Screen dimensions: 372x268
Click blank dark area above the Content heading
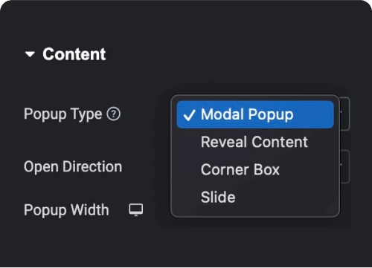(x=173, y=22)
